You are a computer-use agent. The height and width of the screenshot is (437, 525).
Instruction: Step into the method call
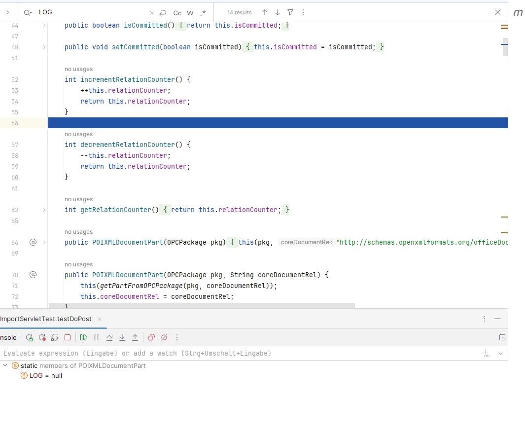pos(122,338)
